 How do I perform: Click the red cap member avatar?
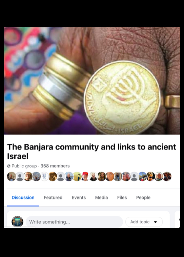pos(85,177)
